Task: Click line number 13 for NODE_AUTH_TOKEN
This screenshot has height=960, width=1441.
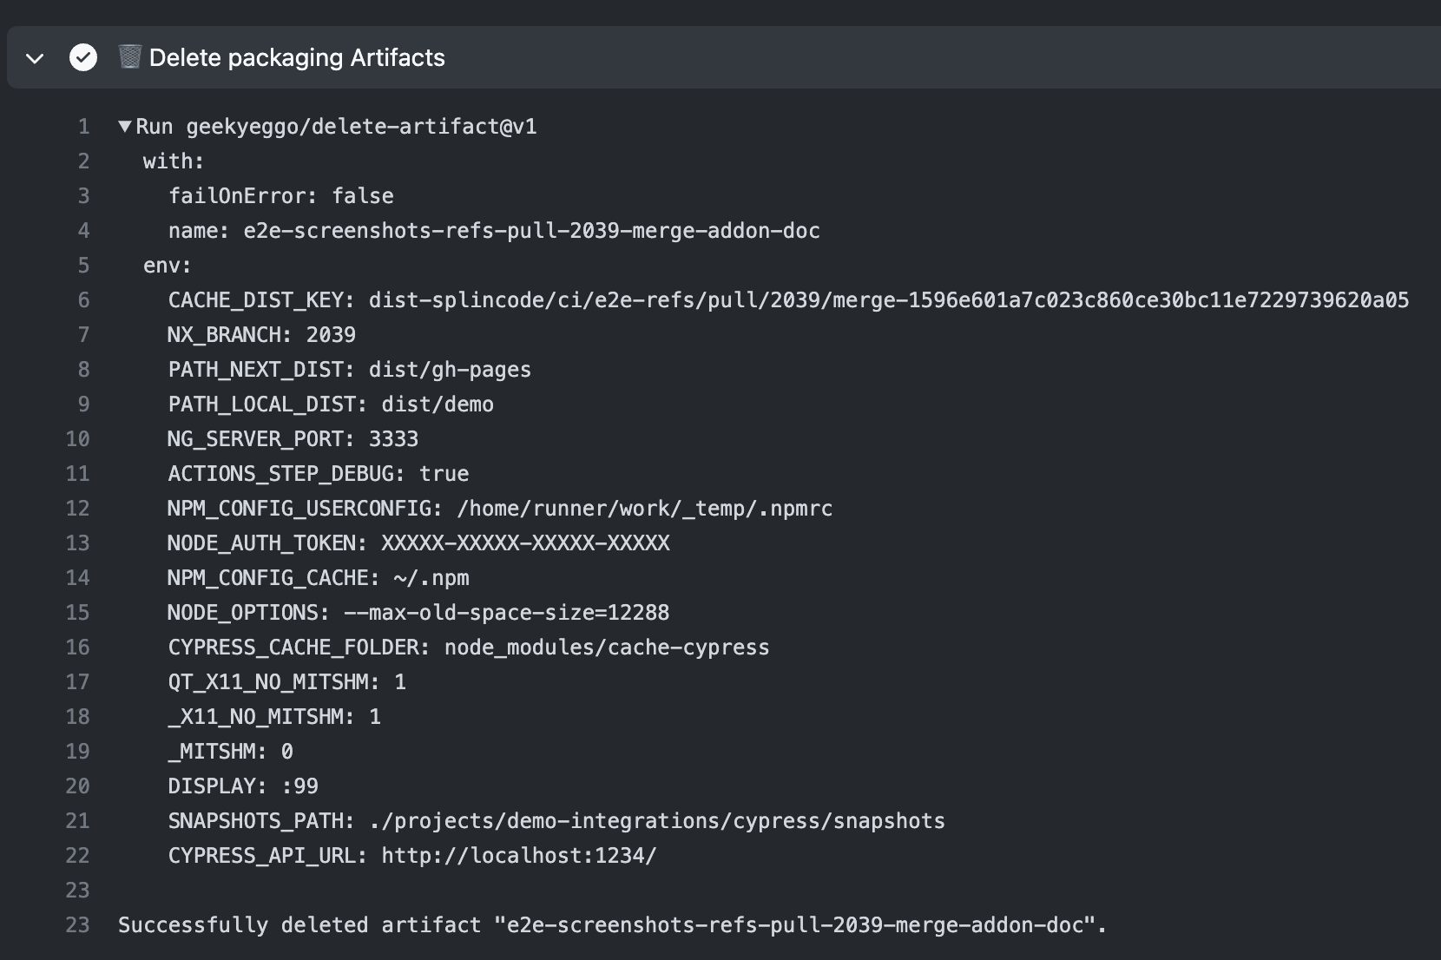Action: (77, 542)
